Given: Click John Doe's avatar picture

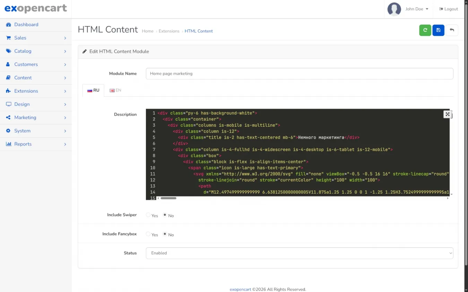Looking at the screenshot, I should [394, 9].
